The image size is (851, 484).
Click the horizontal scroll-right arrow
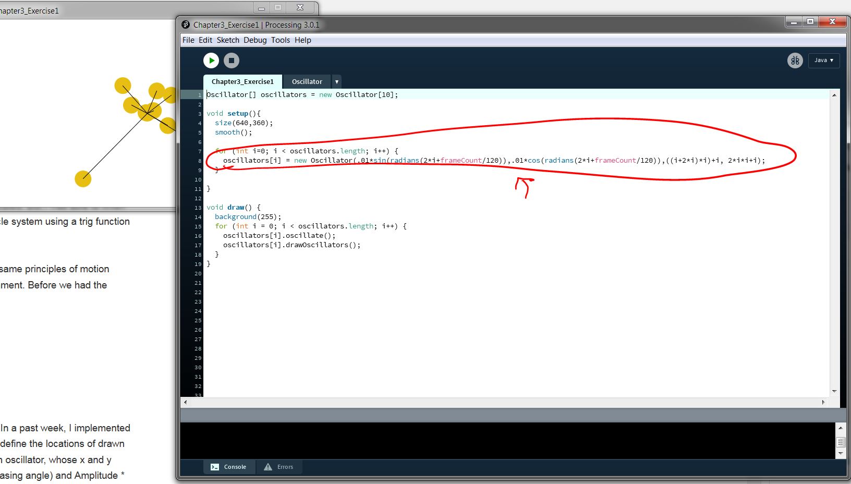coord(823,402)
